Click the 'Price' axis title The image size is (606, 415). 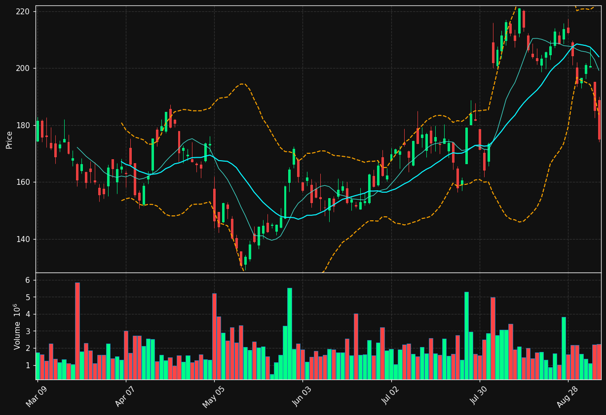coord(9,139)
